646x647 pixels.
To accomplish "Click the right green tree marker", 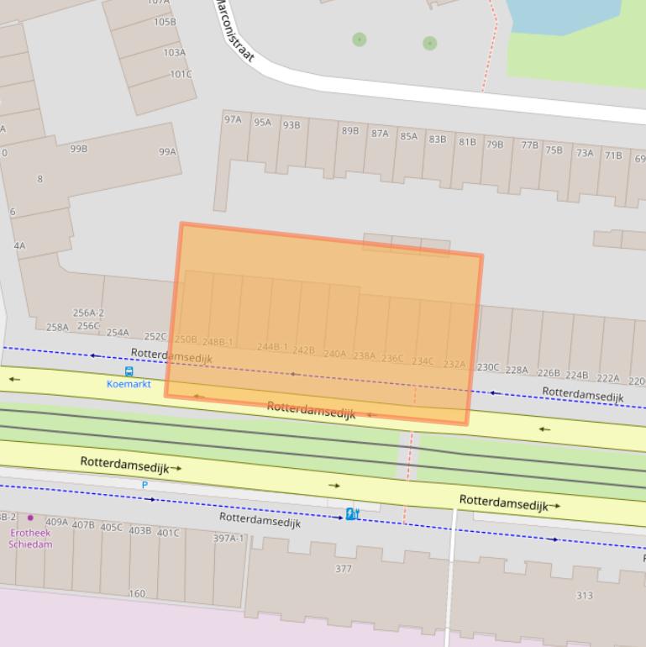I will (x=430, y=43).
